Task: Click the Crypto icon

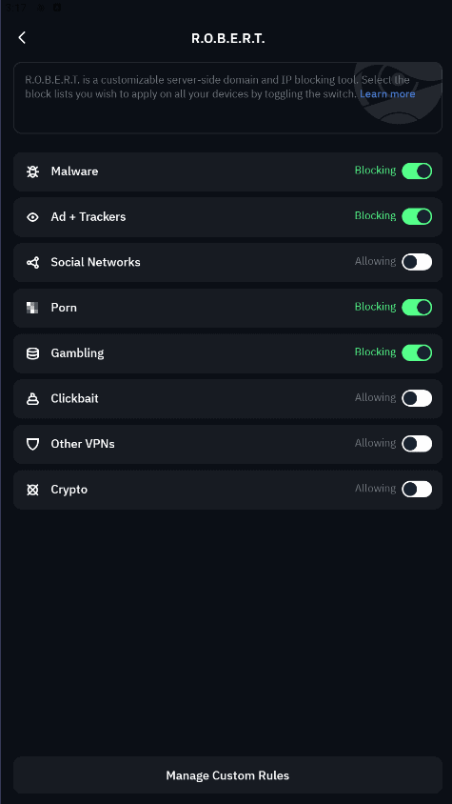Action: [32, 490]
